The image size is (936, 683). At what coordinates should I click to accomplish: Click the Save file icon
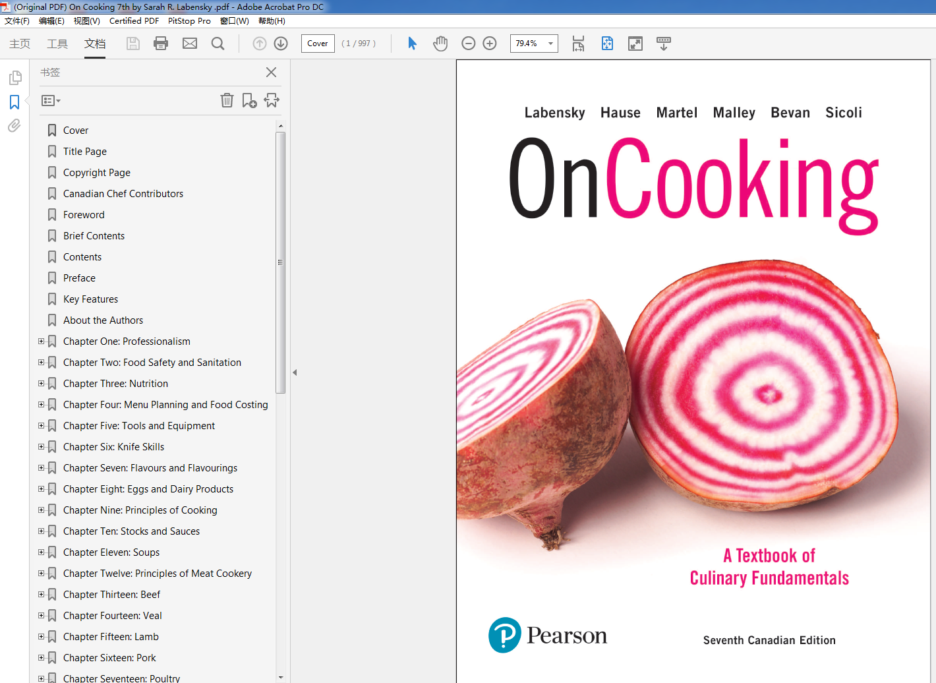pos(133,44)
